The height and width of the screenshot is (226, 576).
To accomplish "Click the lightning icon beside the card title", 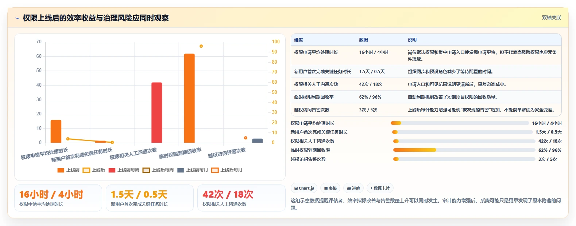I will pos(17,18).
